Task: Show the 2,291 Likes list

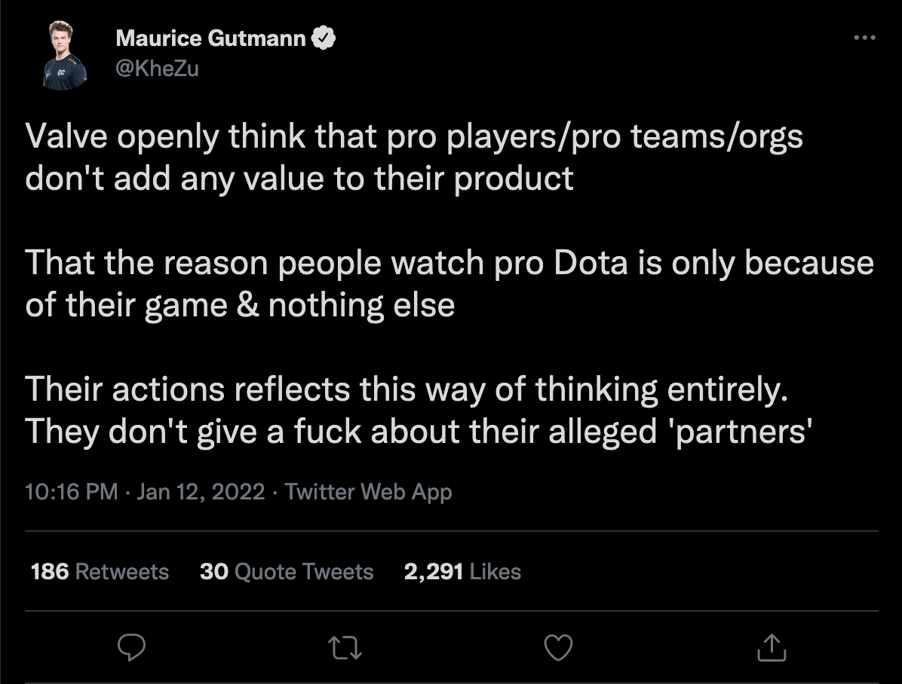Action: pyautogui.click(x=462, y=571)
